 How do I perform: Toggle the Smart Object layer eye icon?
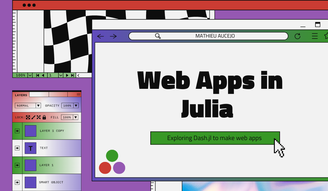point(17,182)
